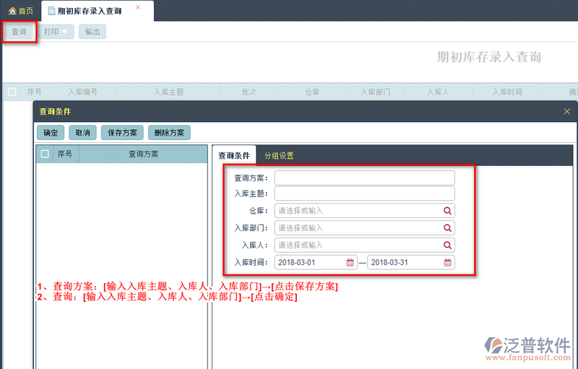Screen dimensions: 578x369
Task: Go to the 首页 home tab
Action: (x=21, y=11)
